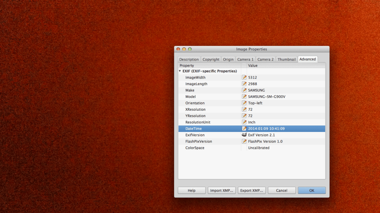
Task: Click the edit icon beside ImageWidth value
Action: 244,77
